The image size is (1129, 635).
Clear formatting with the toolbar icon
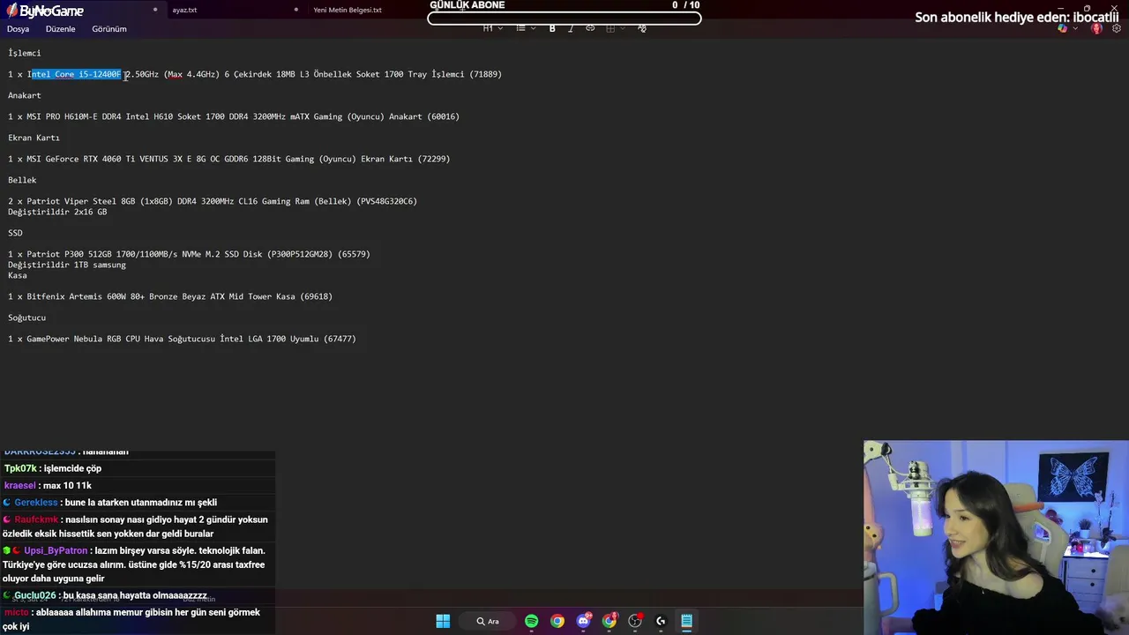click(641, 28)
